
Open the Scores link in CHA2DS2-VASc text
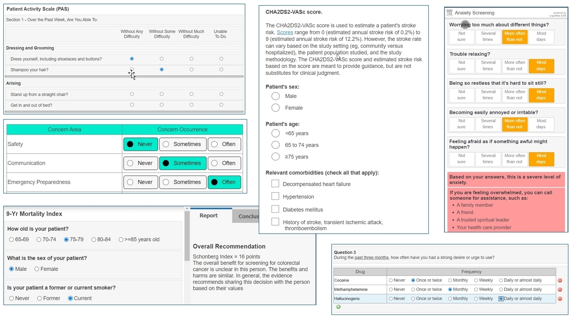tap(285, 33)
